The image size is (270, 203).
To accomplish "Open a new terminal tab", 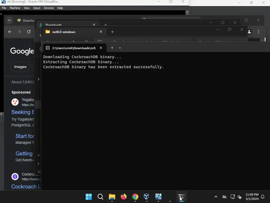I will point(112,48).
